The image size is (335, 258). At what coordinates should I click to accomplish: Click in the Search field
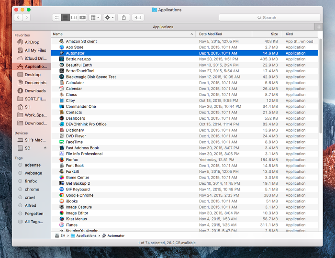click(x=269, y=18)
